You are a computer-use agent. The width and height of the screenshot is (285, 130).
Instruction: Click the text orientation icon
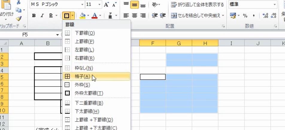(155, 4)
